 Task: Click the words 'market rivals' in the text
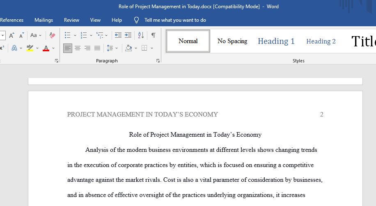coord(143,180)
